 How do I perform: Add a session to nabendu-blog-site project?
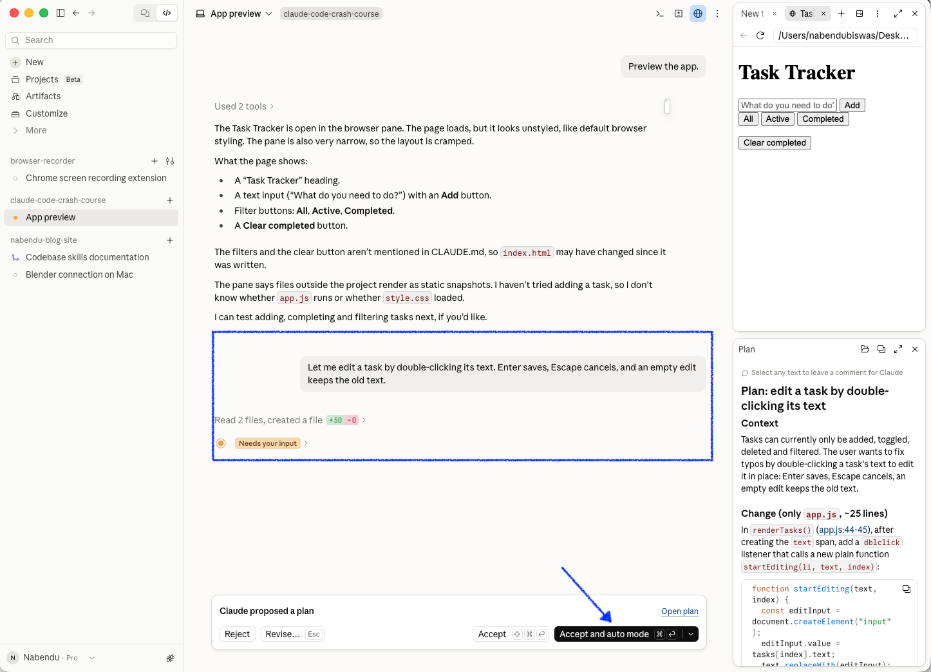coord(170,240)
